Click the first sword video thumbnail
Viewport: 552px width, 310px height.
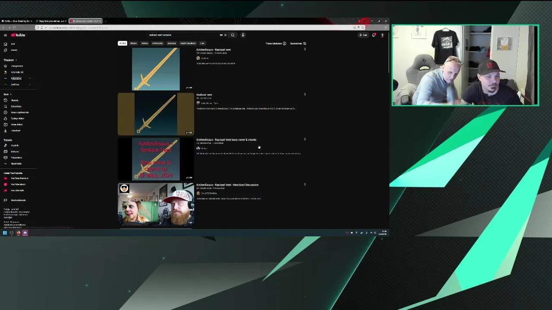tap(156, 69)
